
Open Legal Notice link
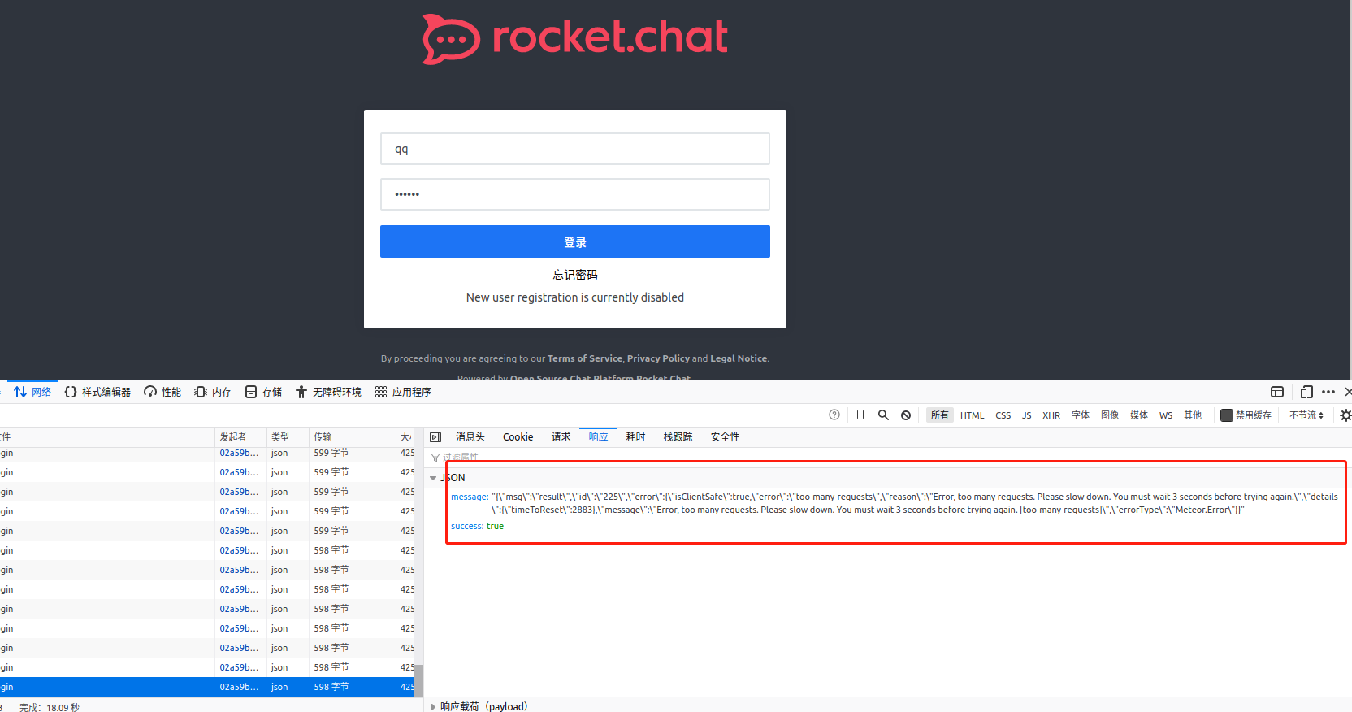click(739, 358)
